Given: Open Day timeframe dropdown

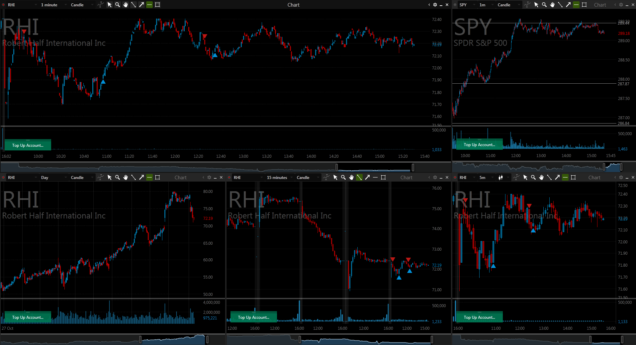Looking at the screenshot, I should 53,177.
